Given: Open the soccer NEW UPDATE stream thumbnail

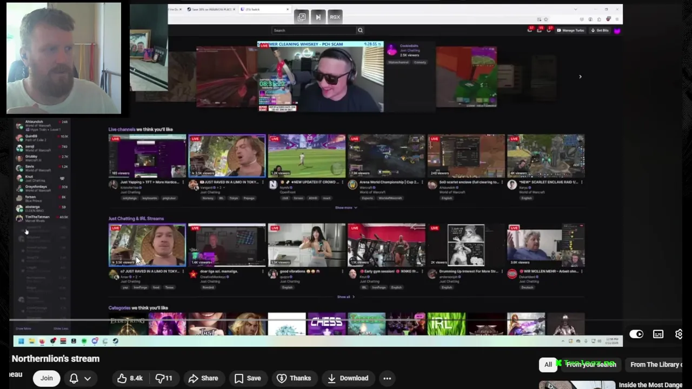Looking at the screenshot, I should tap(307, 156).
